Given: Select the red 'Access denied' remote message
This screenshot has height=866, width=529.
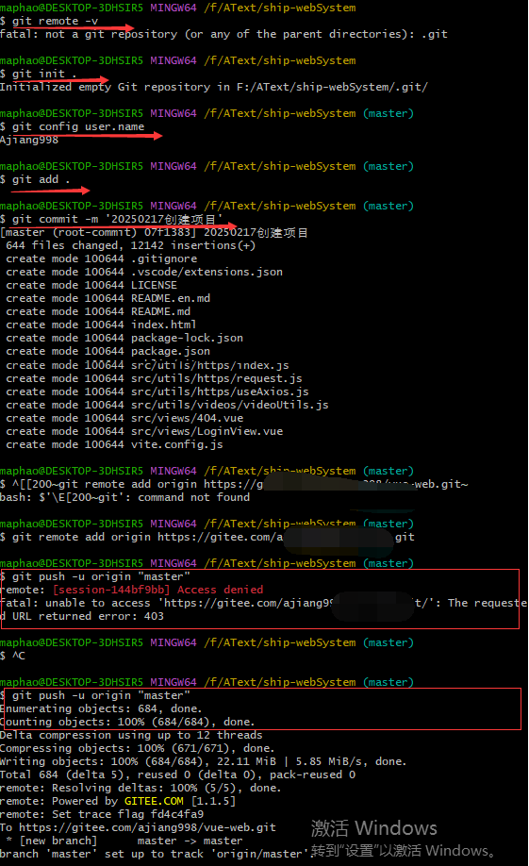Looking at the screenshot, I should (x=158, y=590).
